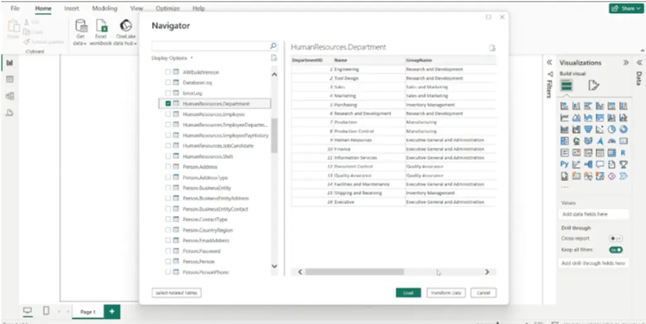Image resolution: width=646 pixels, height=324 pixels.
Task: Click the Load button
Action: tap(408, 292)
